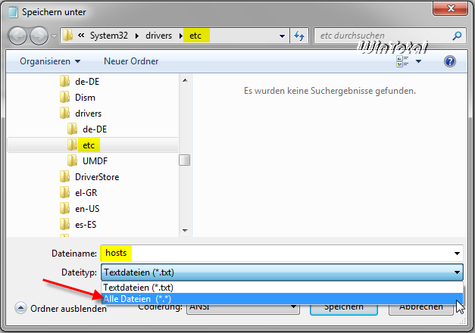This screenshot has width=475, height=333.
Task: Select the drivers folder in the tree
Action: tap(88, 114)
